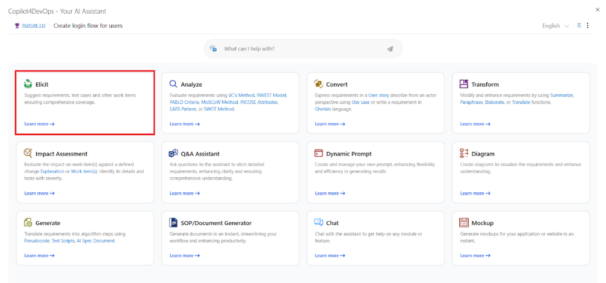Click the Transform module icon
Screen dimensions: 606x283
(464, 84)
